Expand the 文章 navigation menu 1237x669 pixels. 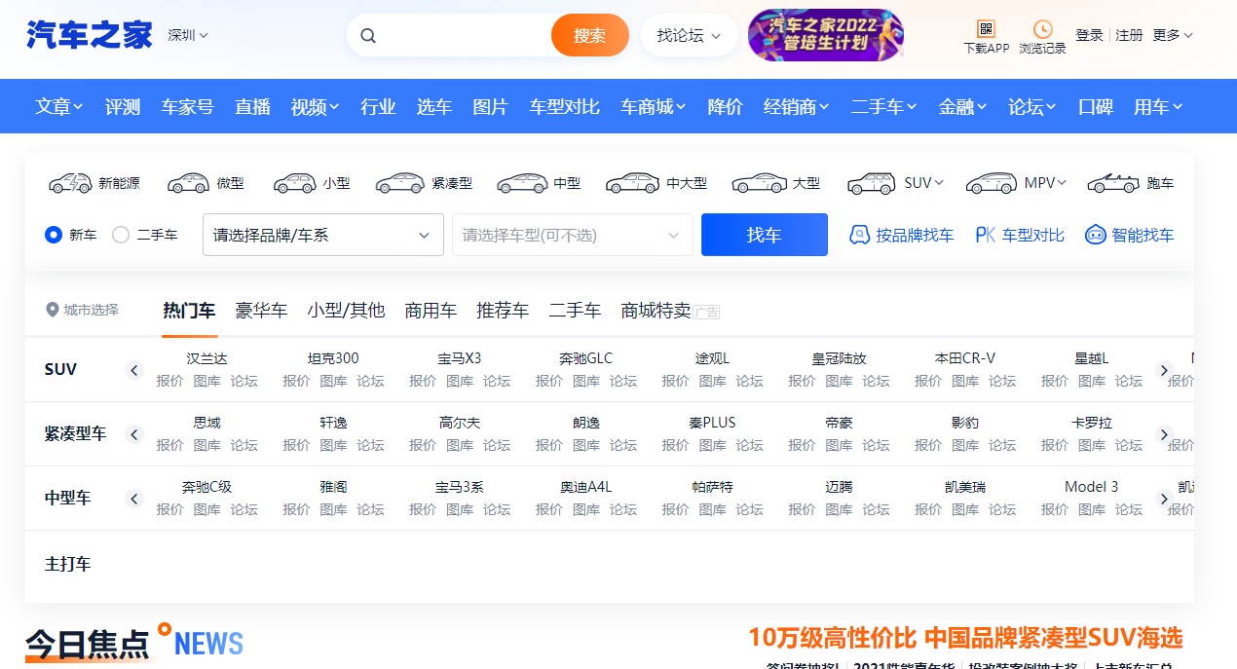(x=59, y=107)
